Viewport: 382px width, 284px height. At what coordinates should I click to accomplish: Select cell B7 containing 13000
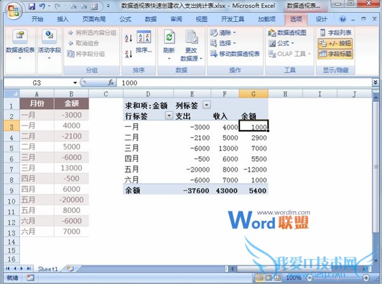[x=71, y=168]
